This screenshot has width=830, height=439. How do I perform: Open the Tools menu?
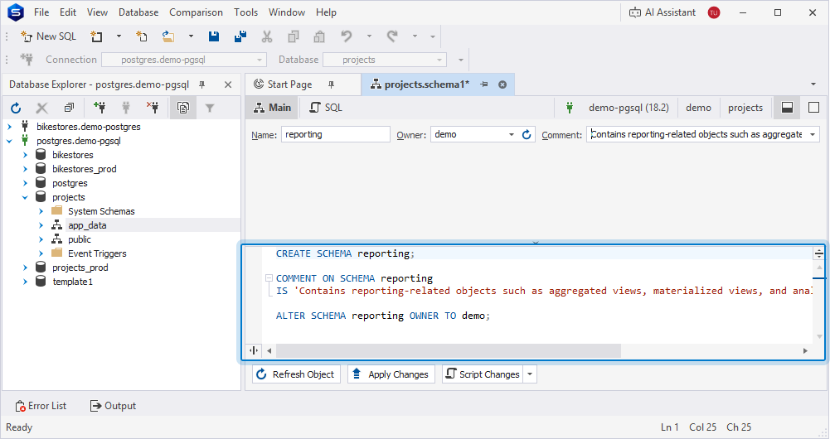(246, 12)
